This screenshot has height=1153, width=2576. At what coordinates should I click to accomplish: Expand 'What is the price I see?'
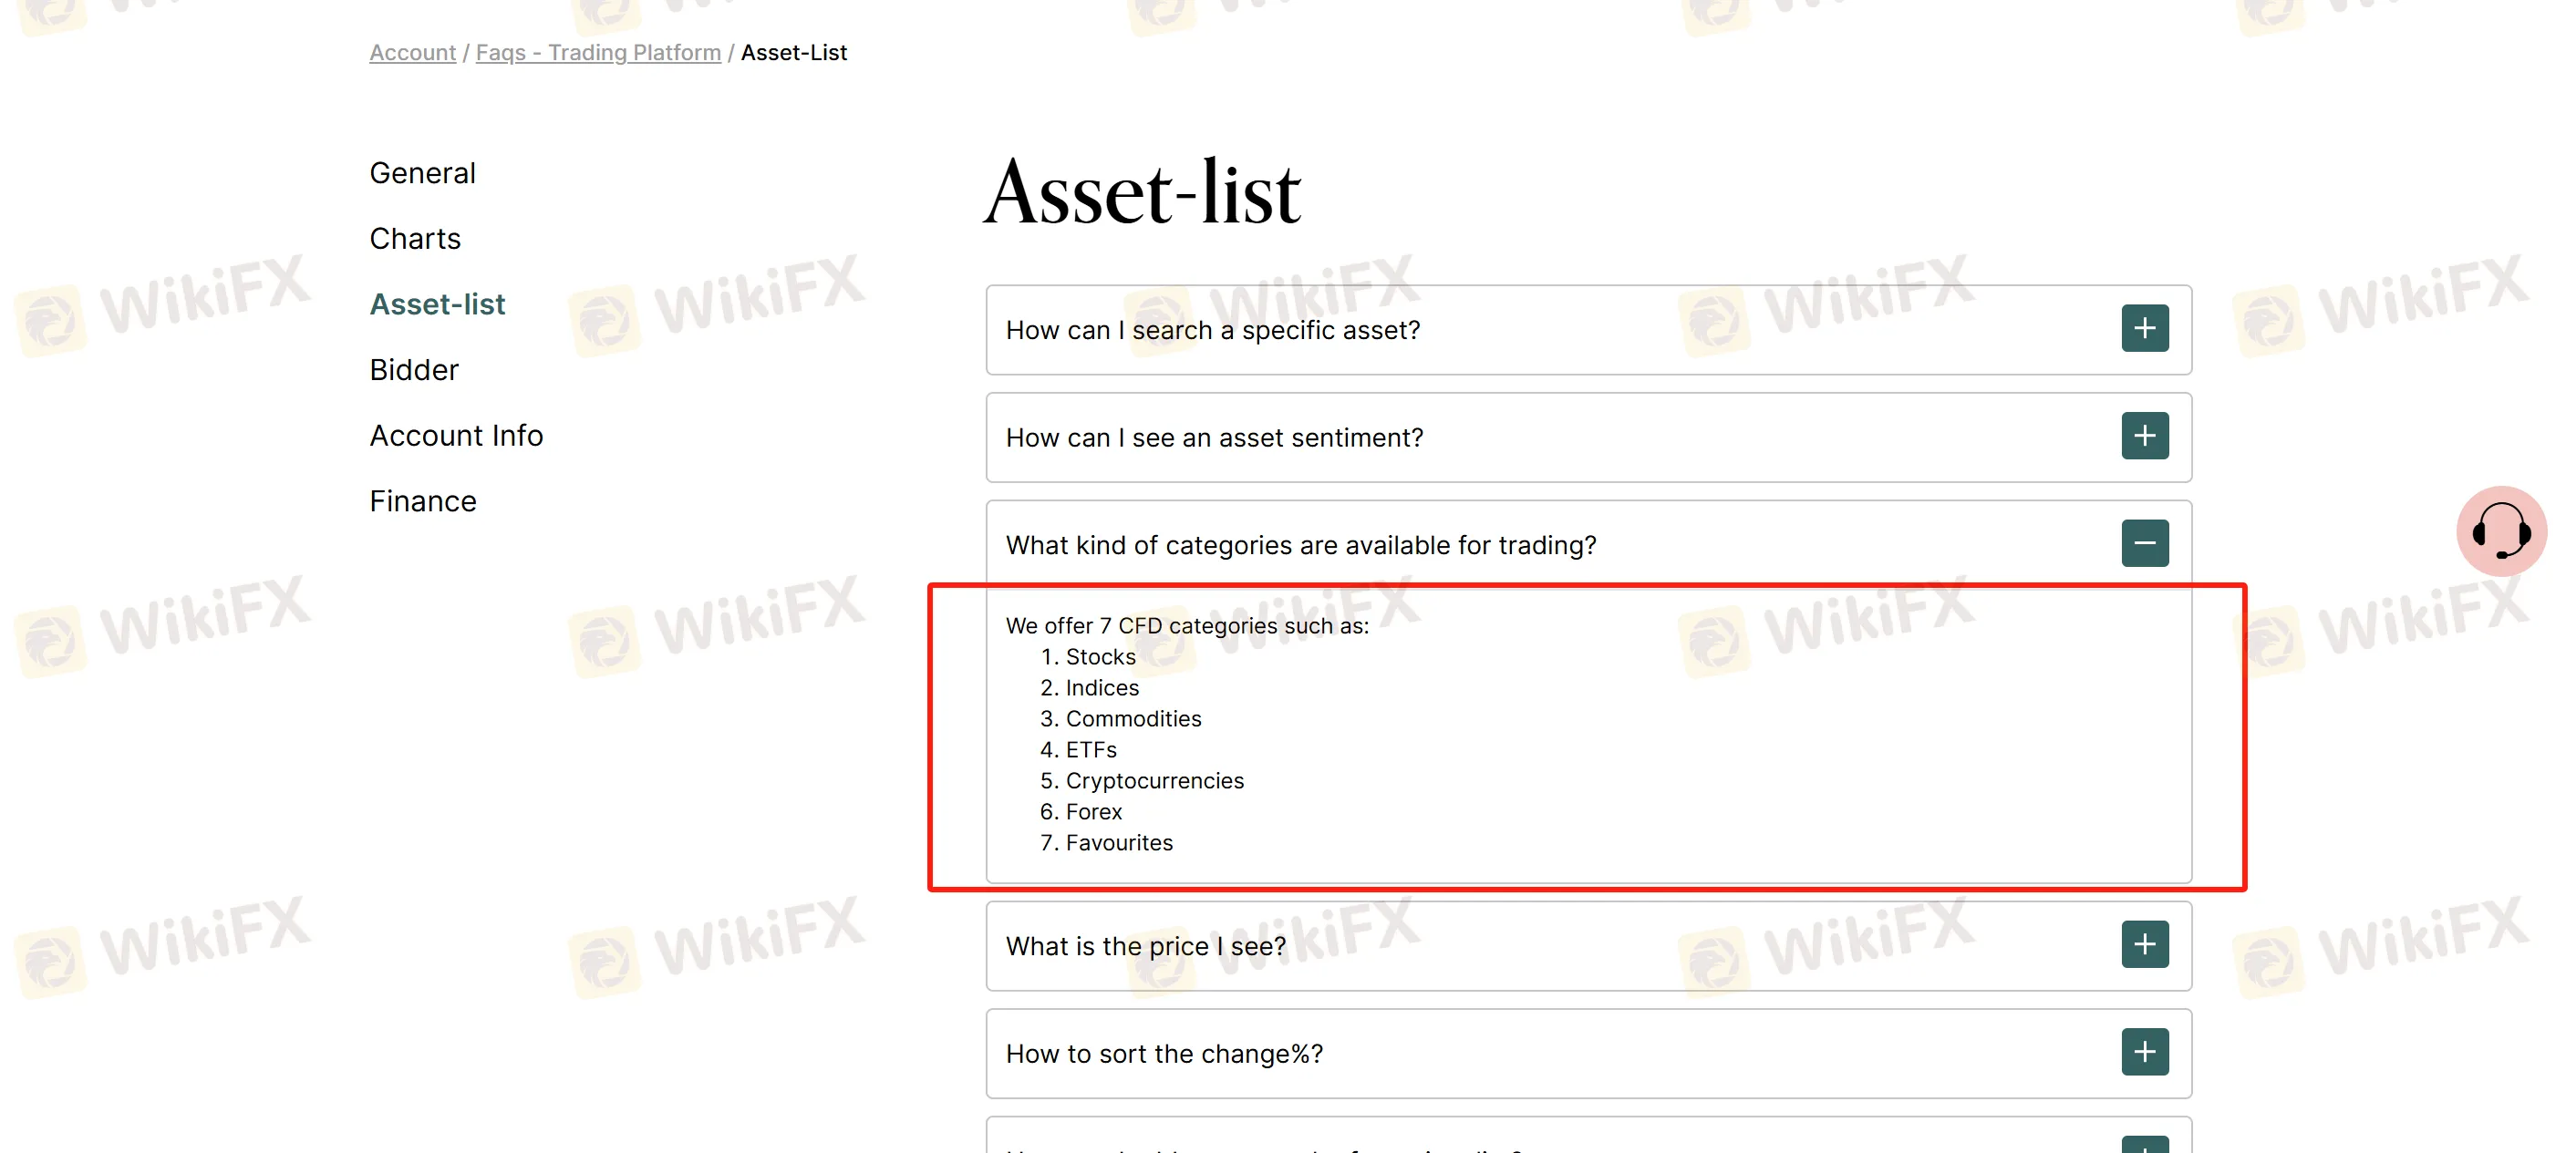[x=1588, y=946]
